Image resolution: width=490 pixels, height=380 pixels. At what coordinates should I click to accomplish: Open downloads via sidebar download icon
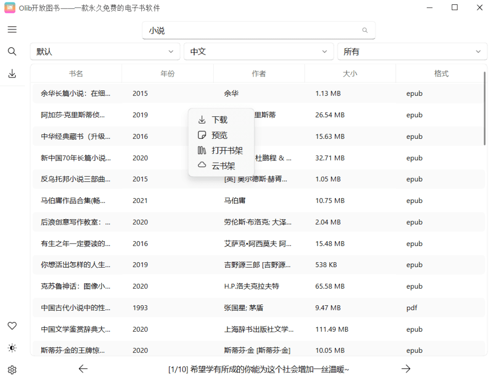[x=12, y=74]
